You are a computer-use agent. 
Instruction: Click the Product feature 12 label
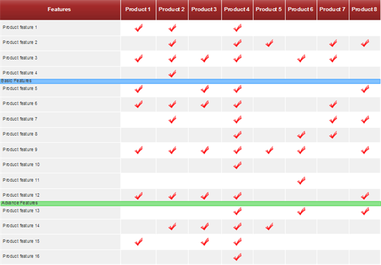pyautogui.click(x=21, y=195)
